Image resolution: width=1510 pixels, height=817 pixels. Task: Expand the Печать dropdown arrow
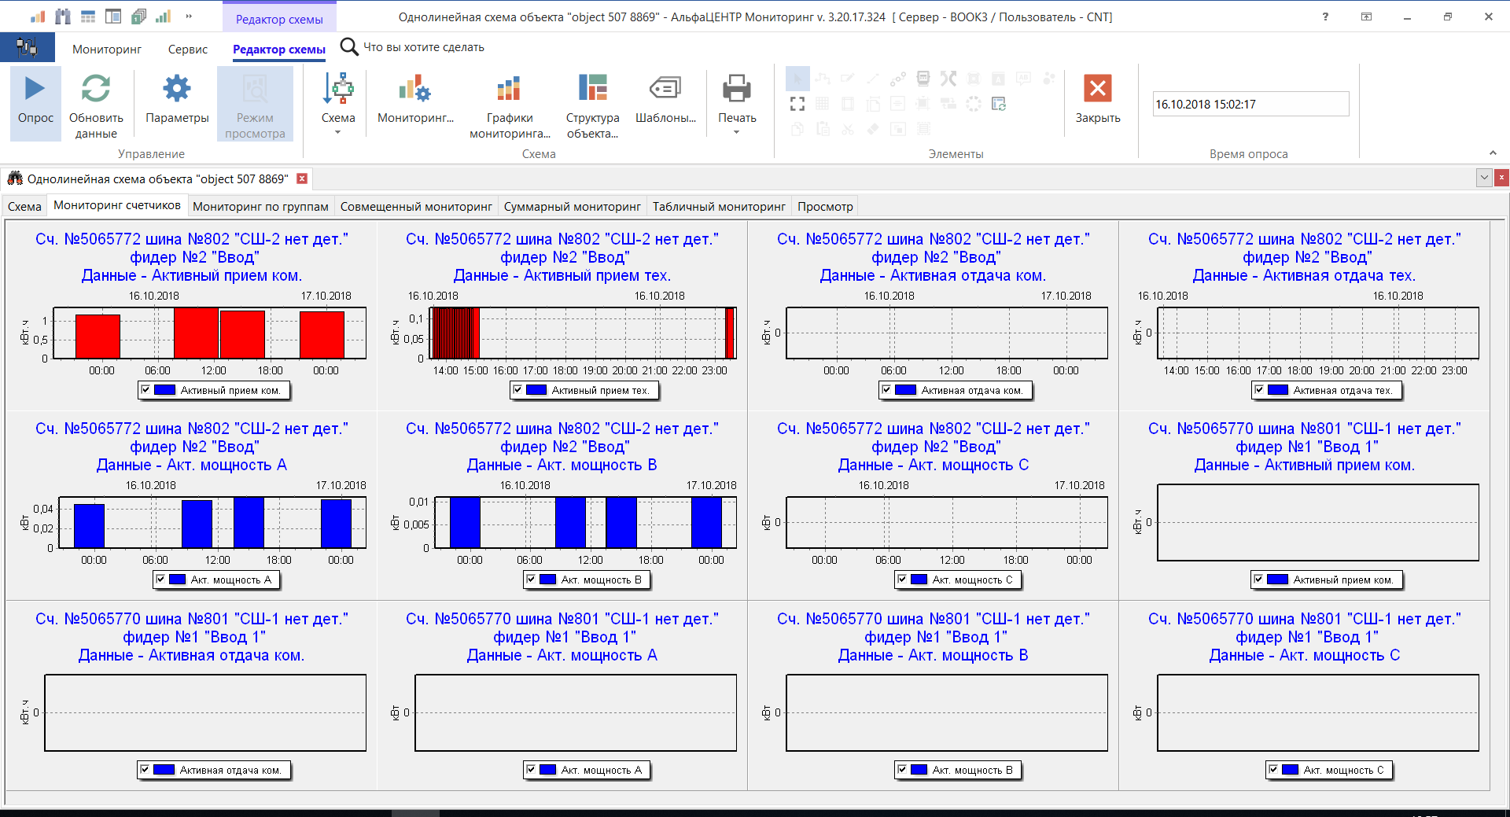737,132
